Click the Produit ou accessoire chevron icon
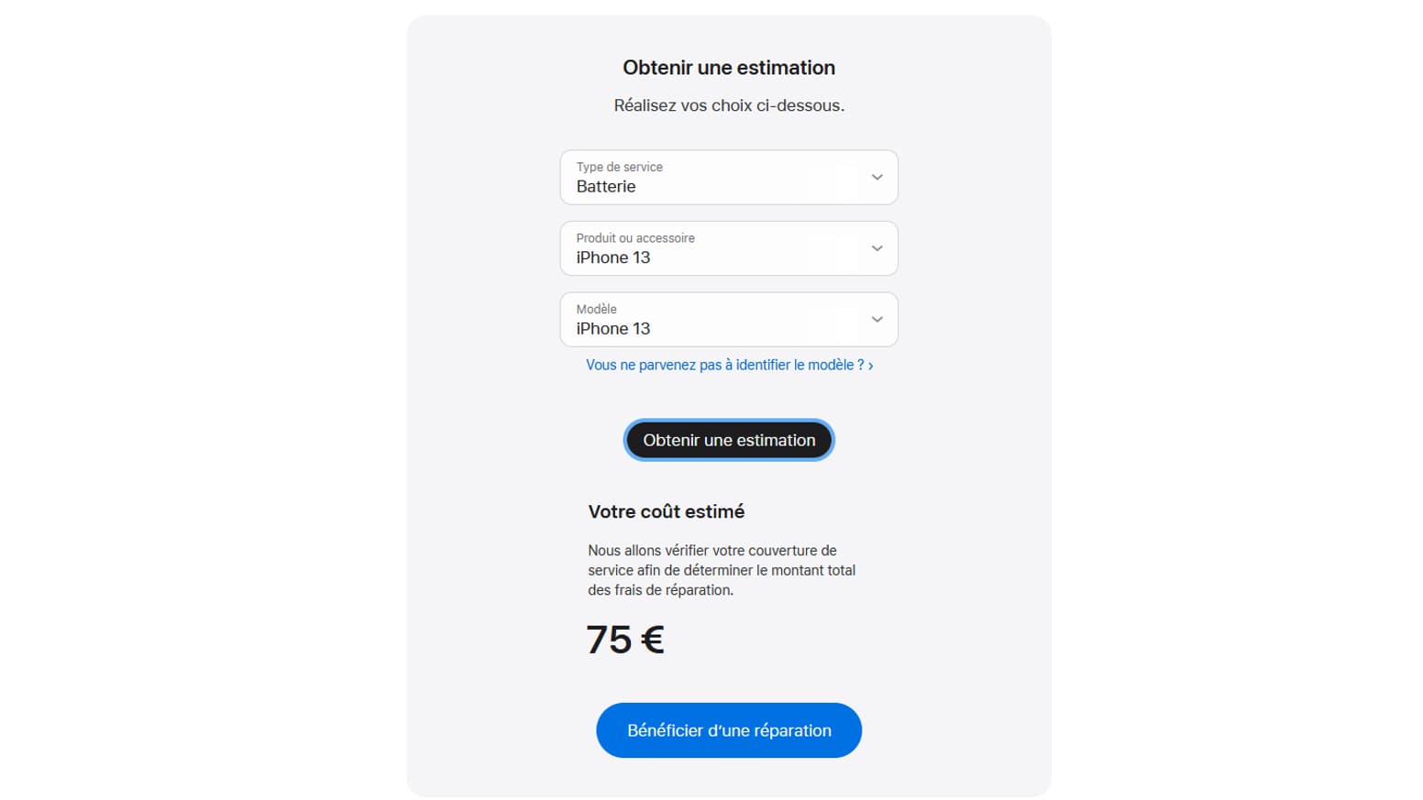This screenshot has height=800, width=1423. (877, 248)
